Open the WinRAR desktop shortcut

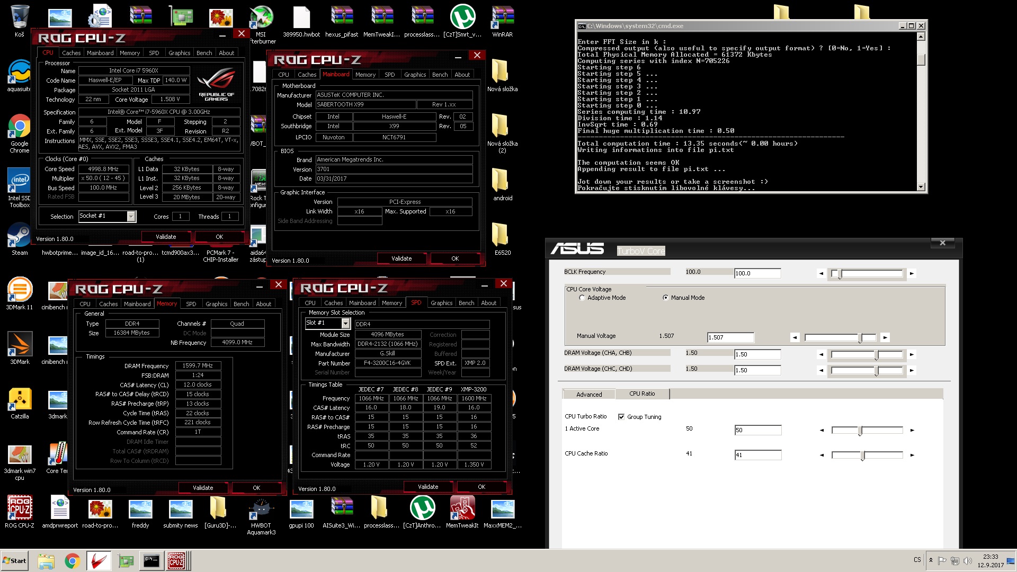point(503,21)
